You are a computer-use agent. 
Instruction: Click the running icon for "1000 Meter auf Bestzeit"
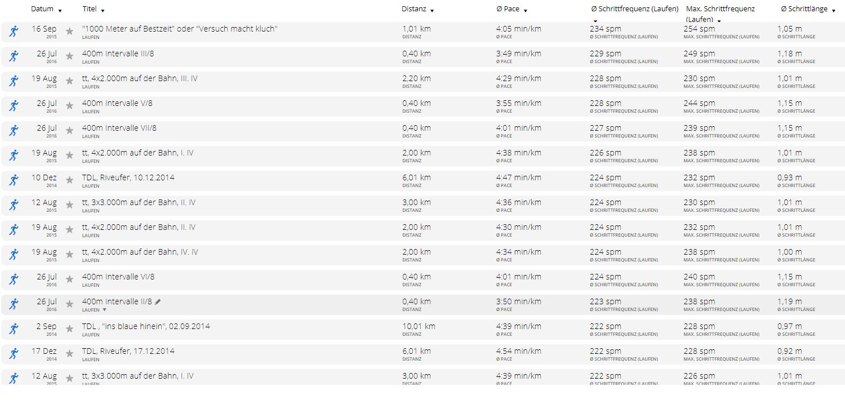pos(14,32)
